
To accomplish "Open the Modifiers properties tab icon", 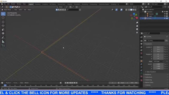I will pyautogui.click(x=142, y=64).
